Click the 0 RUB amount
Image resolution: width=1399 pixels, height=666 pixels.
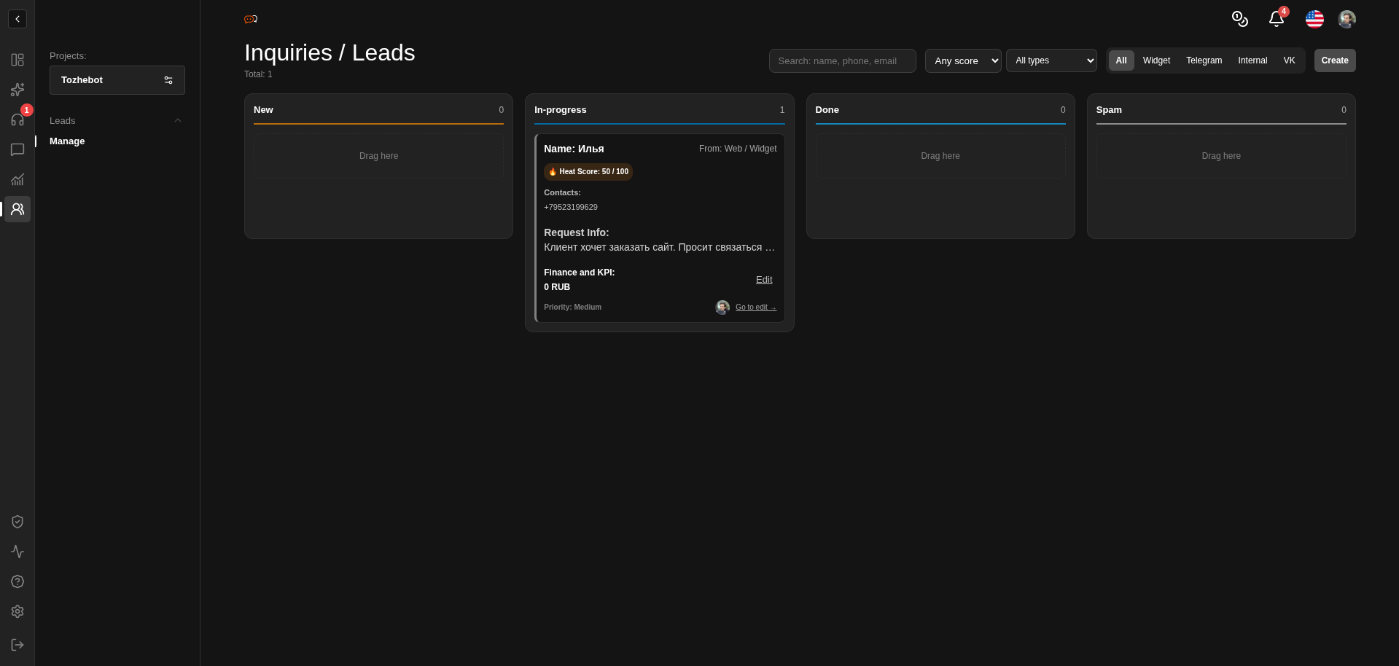tap(557, 287)
